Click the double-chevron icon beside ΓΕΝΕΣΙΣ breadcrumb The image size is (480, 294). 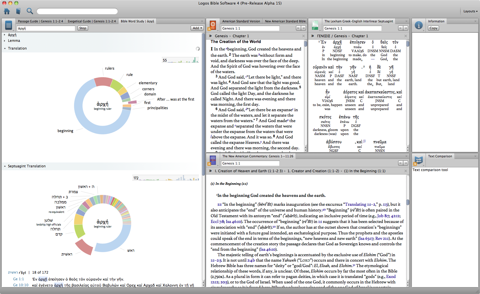click(x=313, y=36)
